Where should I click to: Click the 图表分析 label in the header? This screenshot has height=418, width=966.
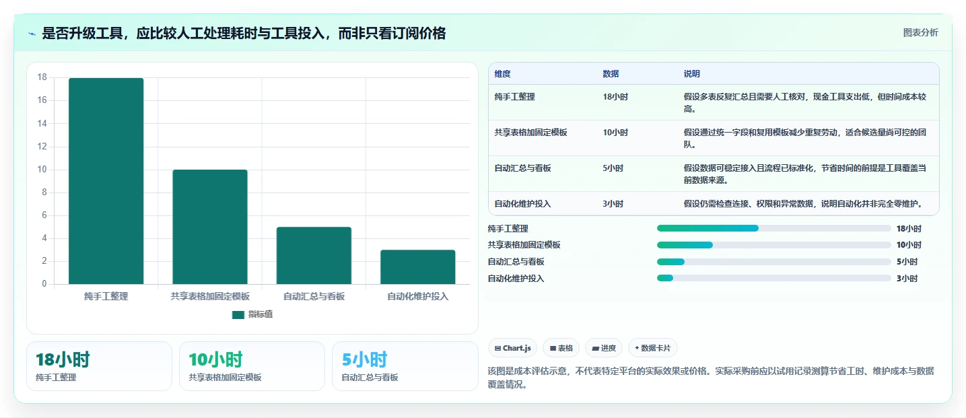(x=920, y=33)
